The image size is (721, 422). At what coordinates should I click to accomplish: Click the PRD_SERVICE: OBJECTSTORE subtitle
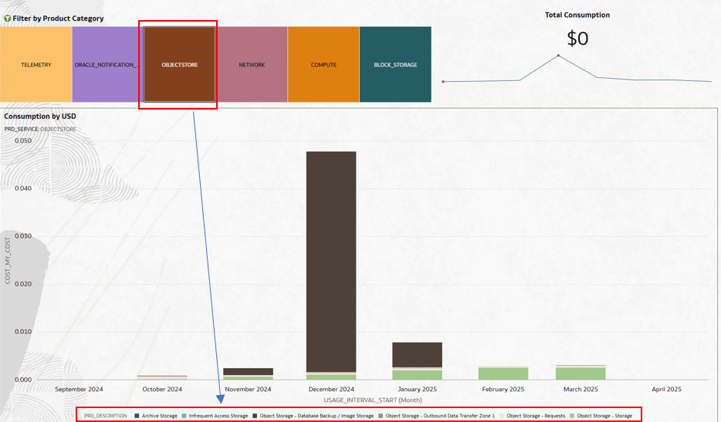40,129
